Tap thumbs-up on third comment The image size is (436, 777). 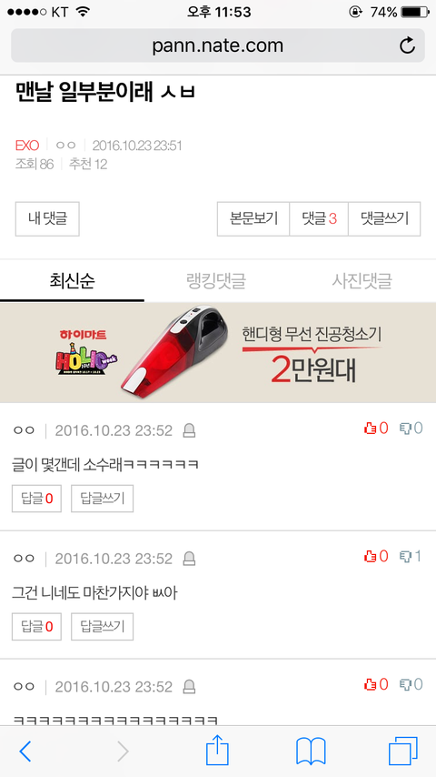coord(376,685)
